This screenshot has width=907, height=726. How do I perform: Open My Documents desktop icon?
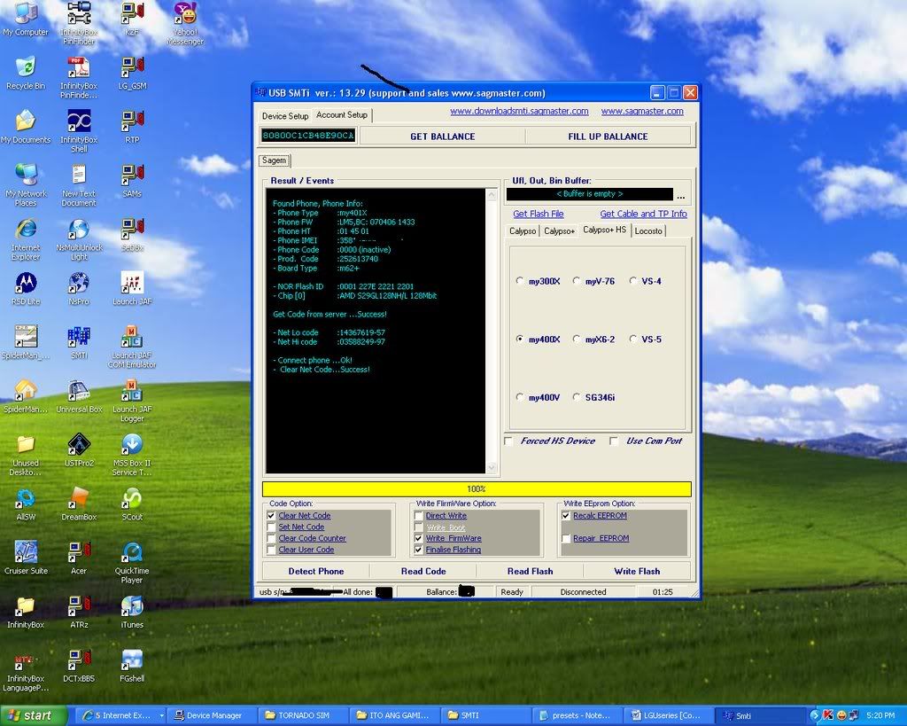[26, 127]
